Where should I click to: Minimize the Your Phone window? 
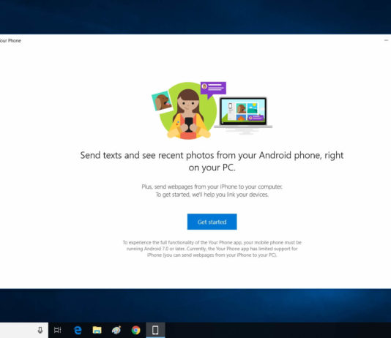pyautogui.click(x=386, y=40)
